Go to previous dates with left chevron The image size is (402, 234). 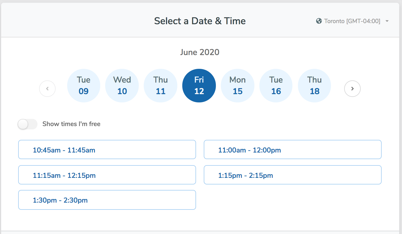[x=47, y=89]
